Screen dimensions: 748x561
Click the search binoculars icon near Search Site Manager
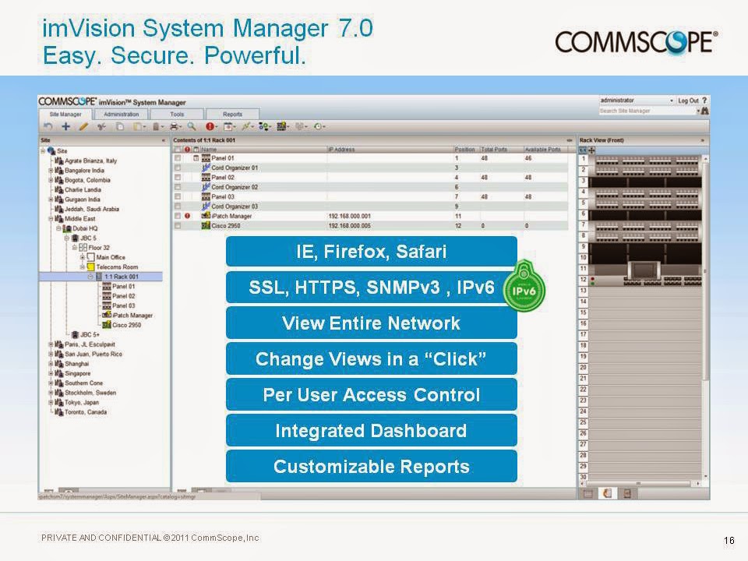[x=705, y=111]
